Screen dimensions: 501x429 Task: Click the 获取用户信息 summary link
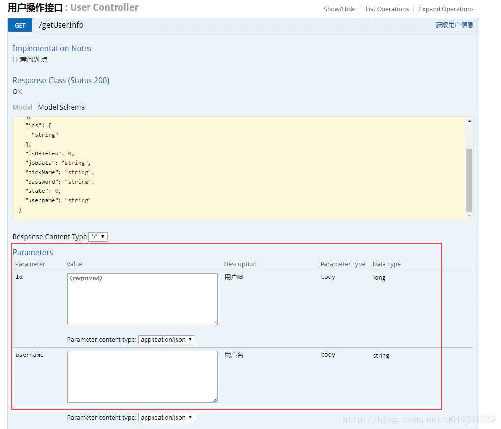(454, 25)
